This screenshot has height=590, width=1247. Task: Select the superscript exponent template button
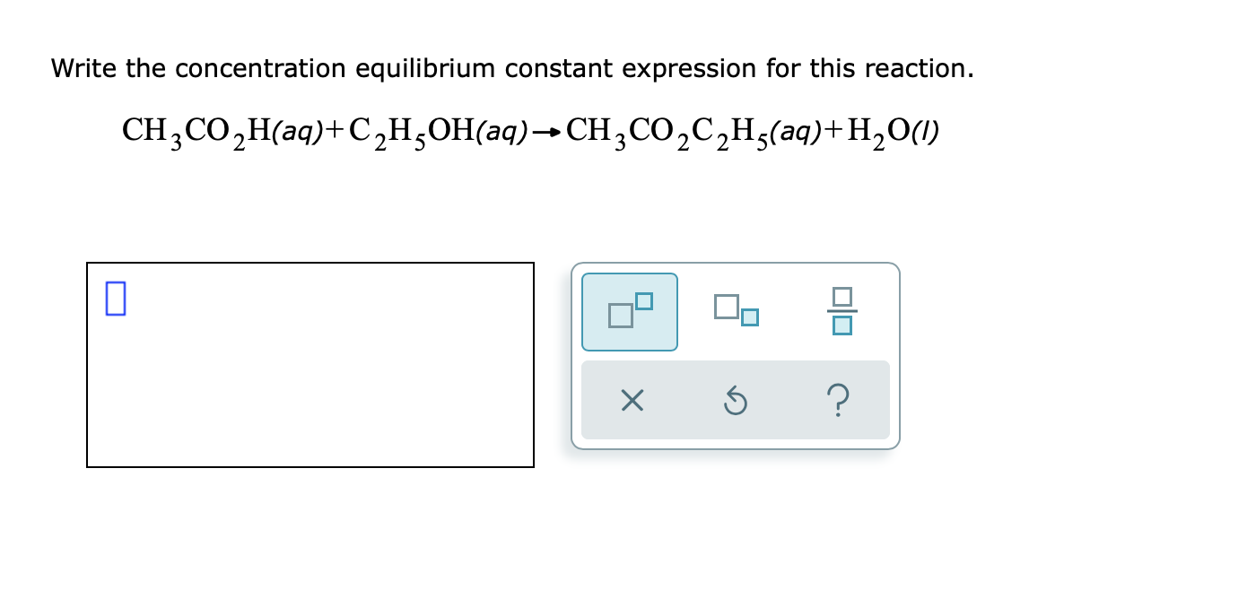pyautogui.click(x=630, y=311)
